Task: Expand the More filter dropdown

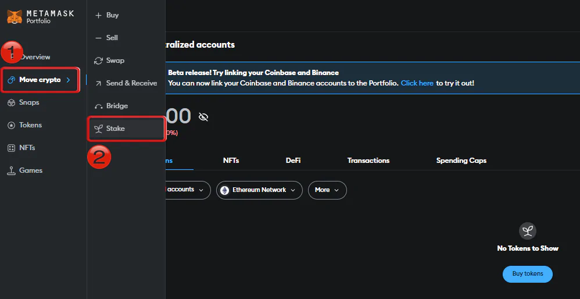Action: [327, 190]
